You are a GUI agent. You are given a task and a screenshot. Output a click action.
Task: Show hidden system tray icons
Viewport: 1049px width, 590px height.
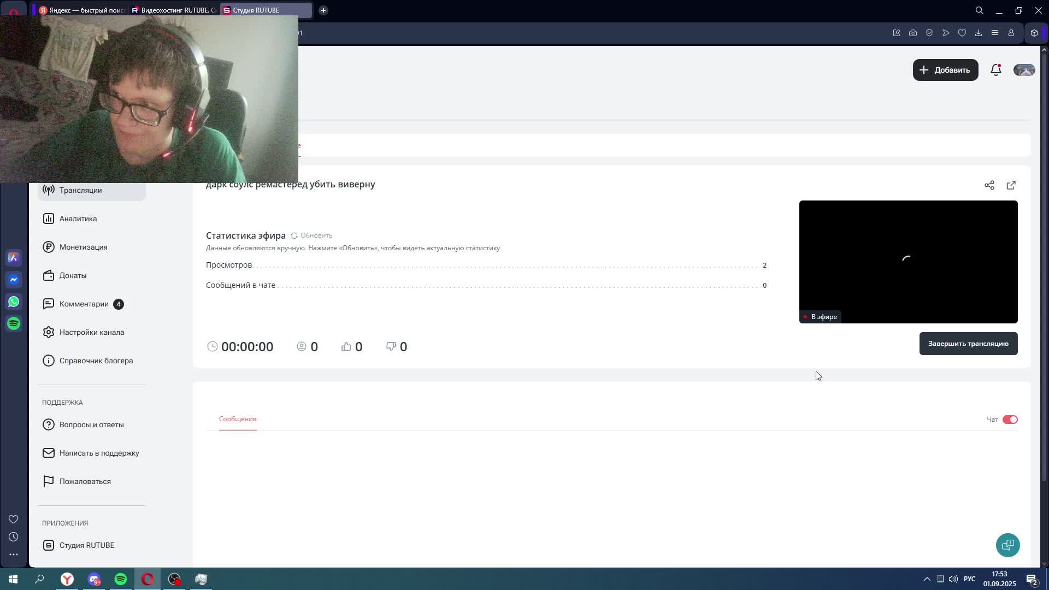(x=927, y=579)
